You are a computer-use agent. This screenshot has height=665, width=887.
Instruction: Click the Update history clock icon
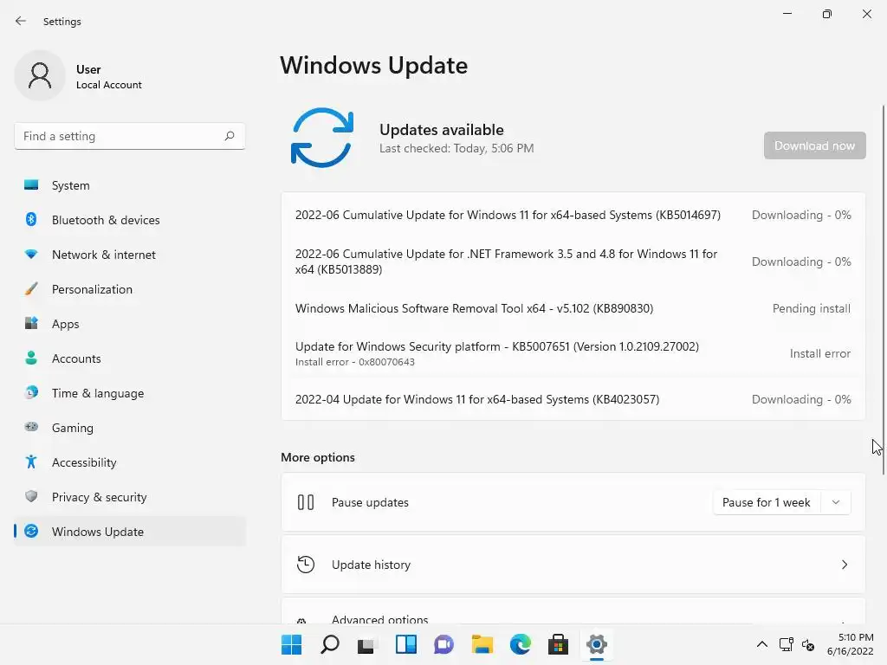[306, 565]
